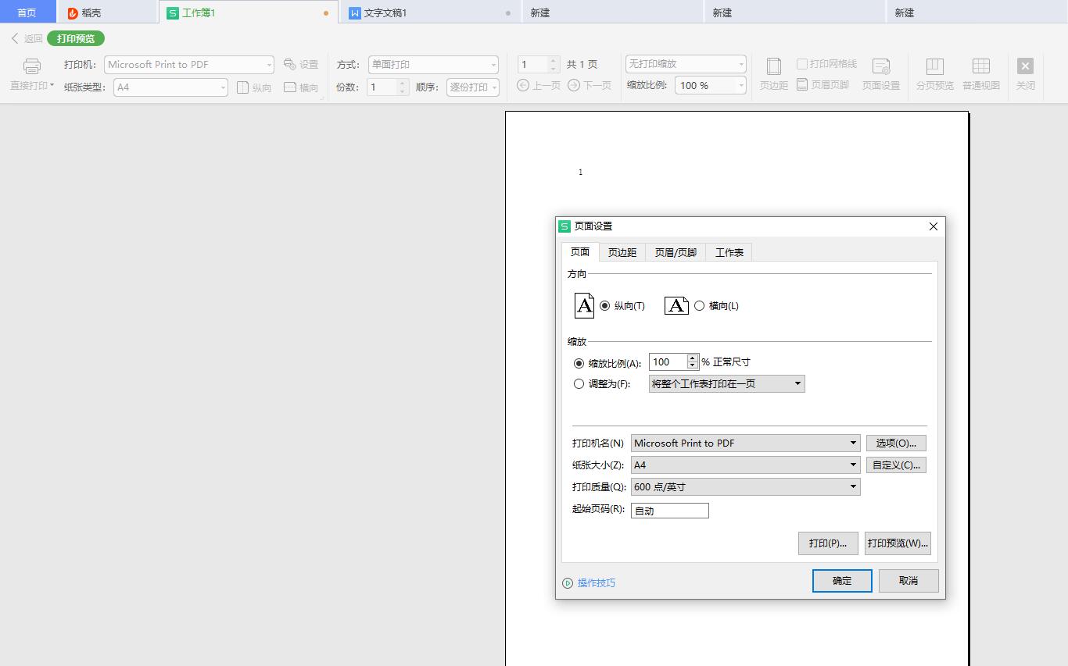The width and height of the screenshot is (1068, 666).
Task: Enable print gridlines checkbox
Action: click(801, 64)
